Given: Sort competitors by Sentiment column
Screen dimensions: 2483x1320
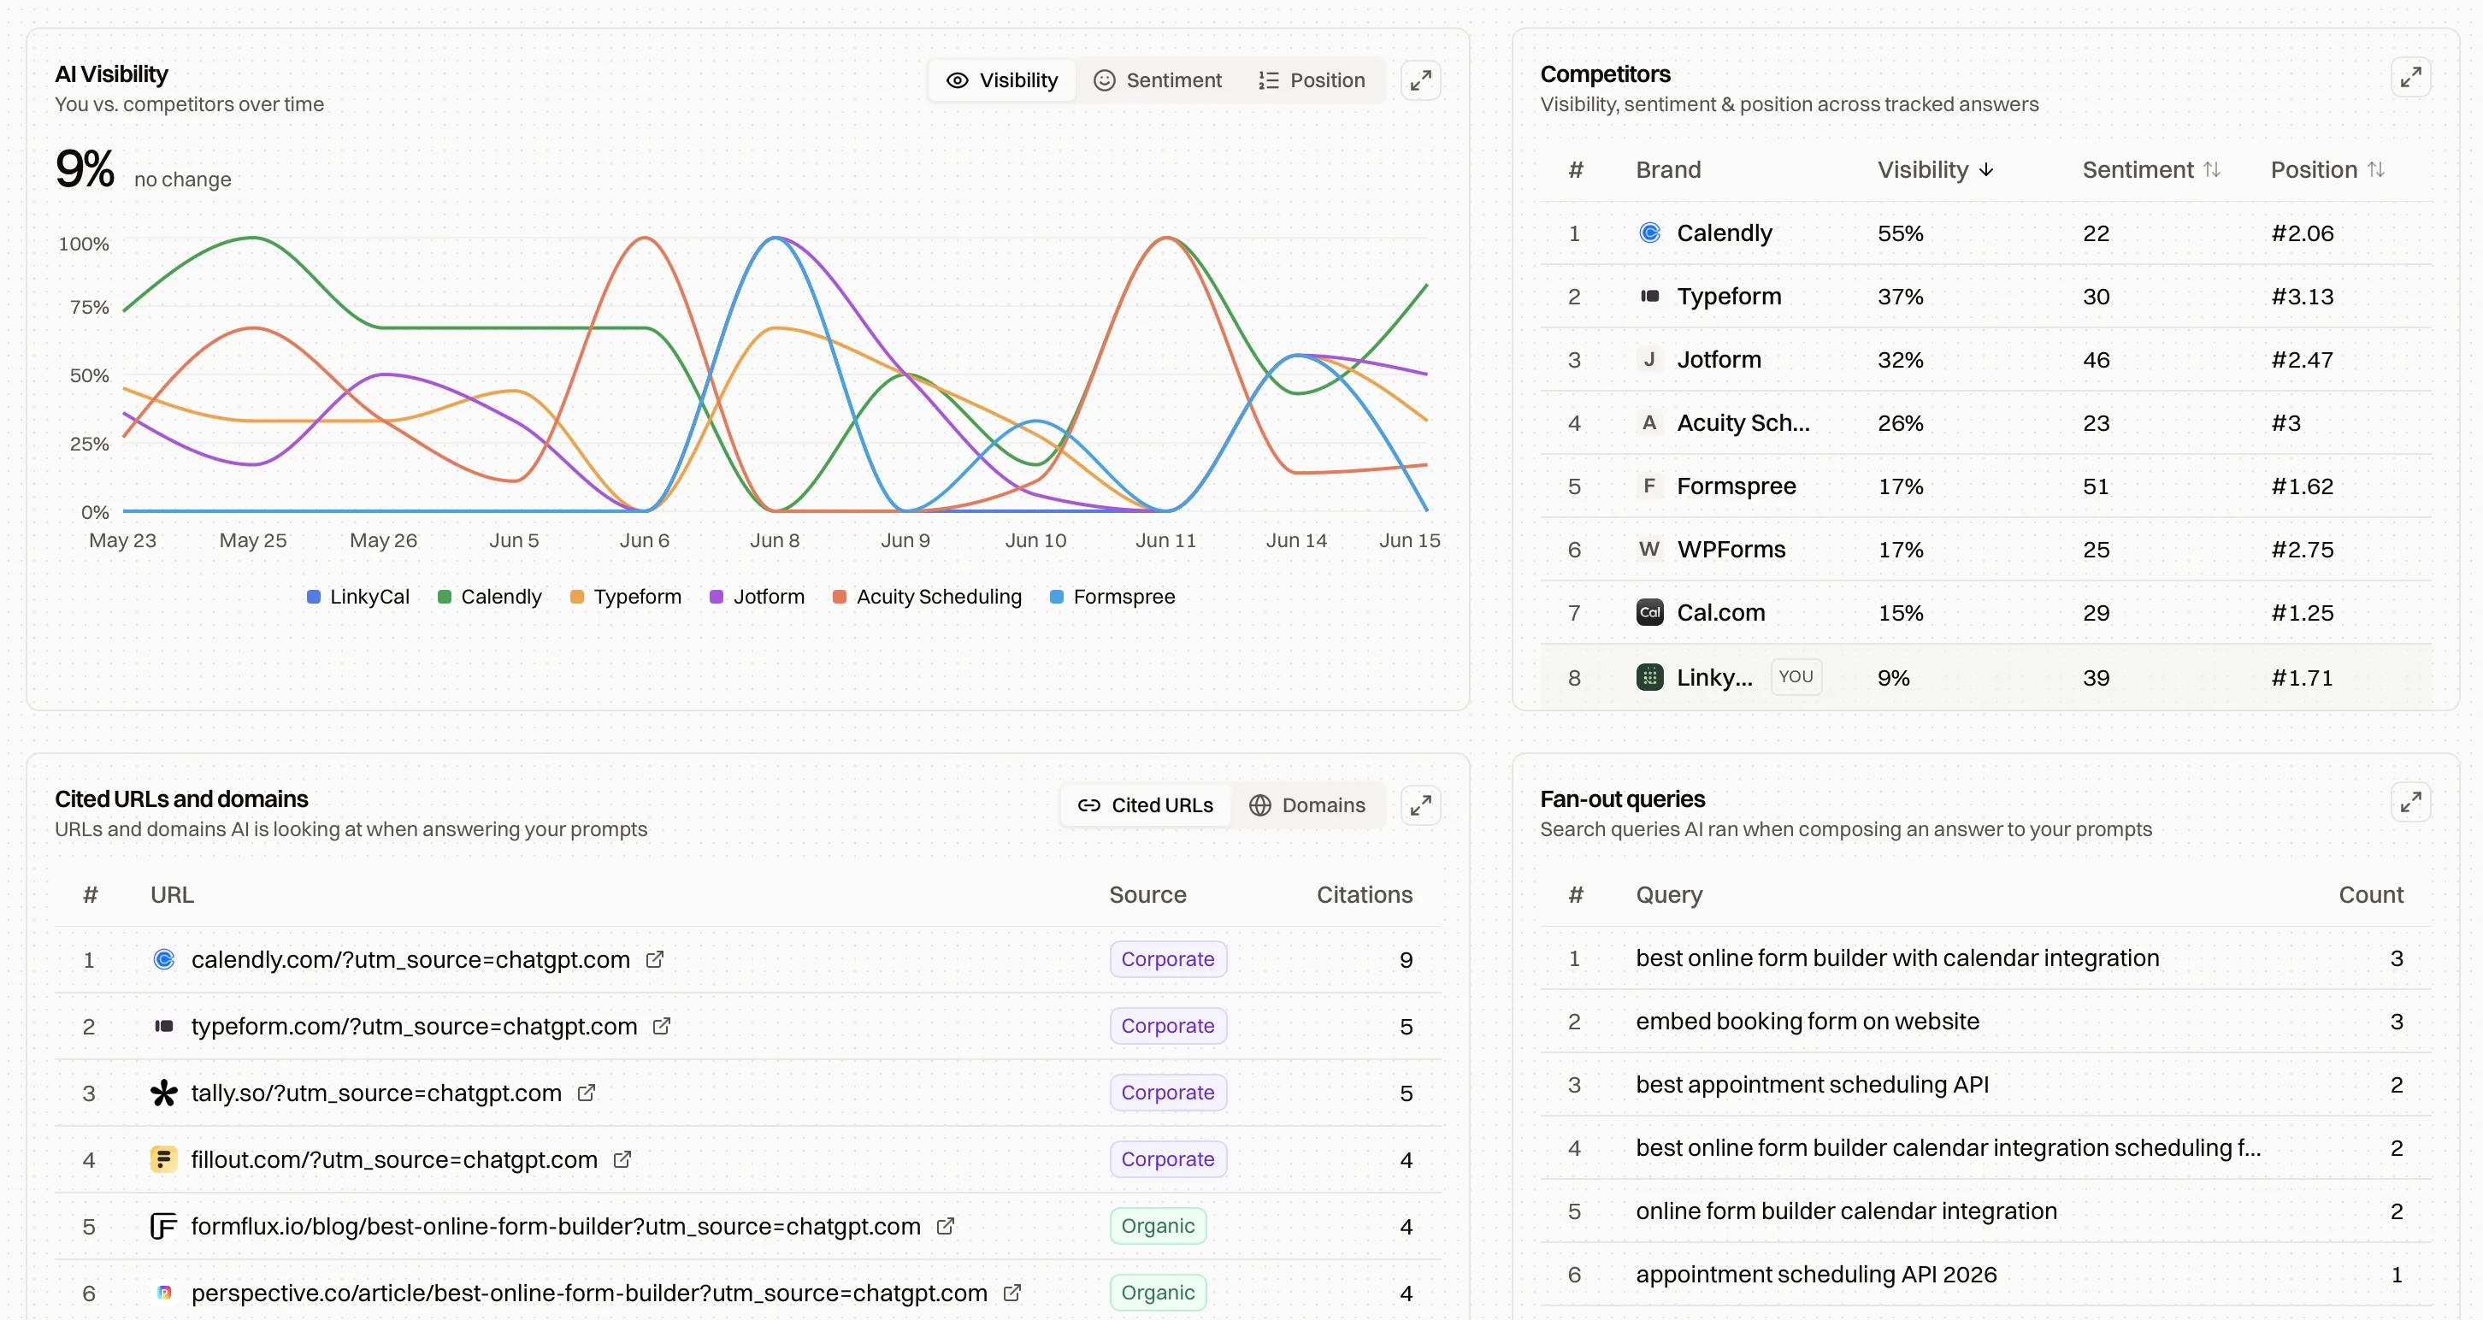Looking at the screenshot, I should (2150, 170).
